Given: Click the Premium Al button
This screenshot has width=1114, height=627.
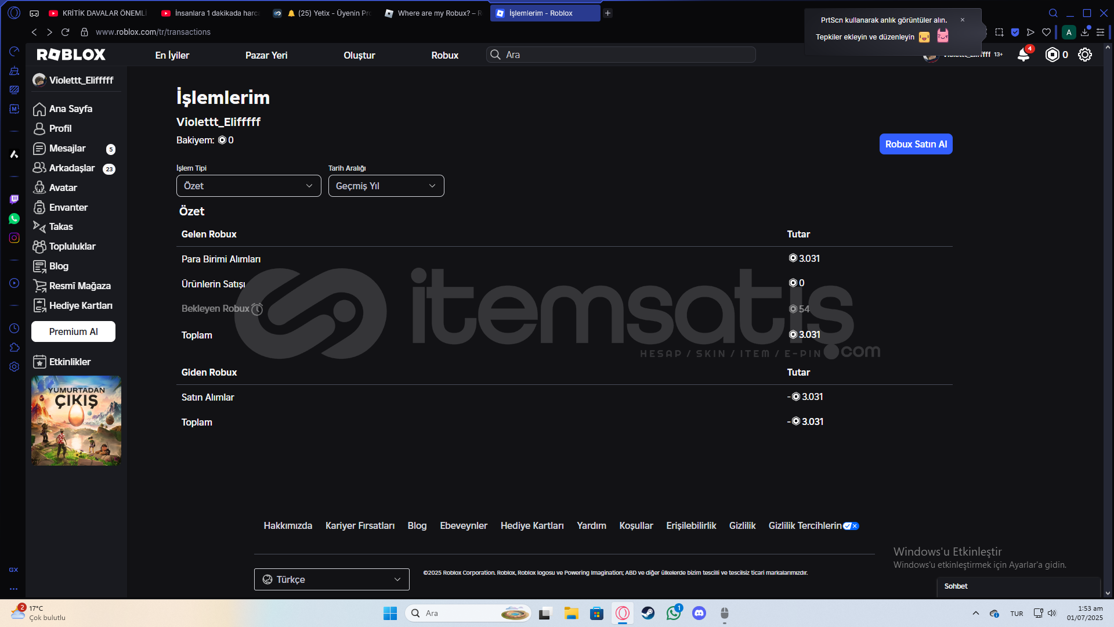Looking at the screenshot, I should coord(73,331).
